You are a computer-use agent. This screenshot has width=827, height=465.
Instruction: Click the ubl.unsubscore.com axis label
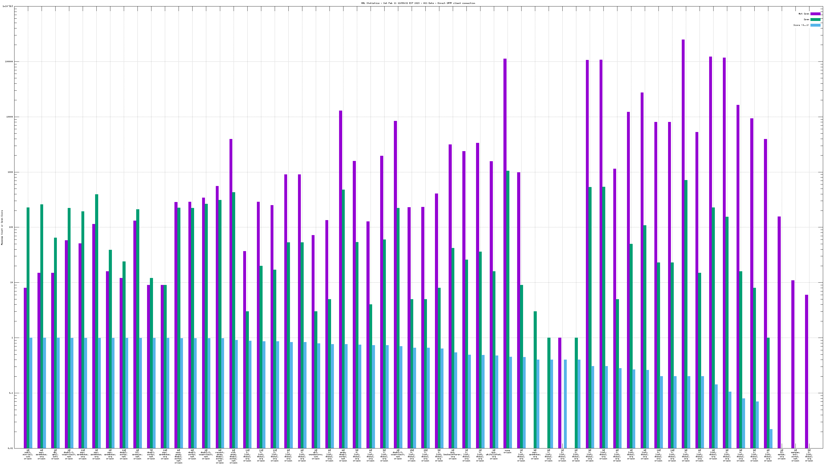[x=316, y=454]
